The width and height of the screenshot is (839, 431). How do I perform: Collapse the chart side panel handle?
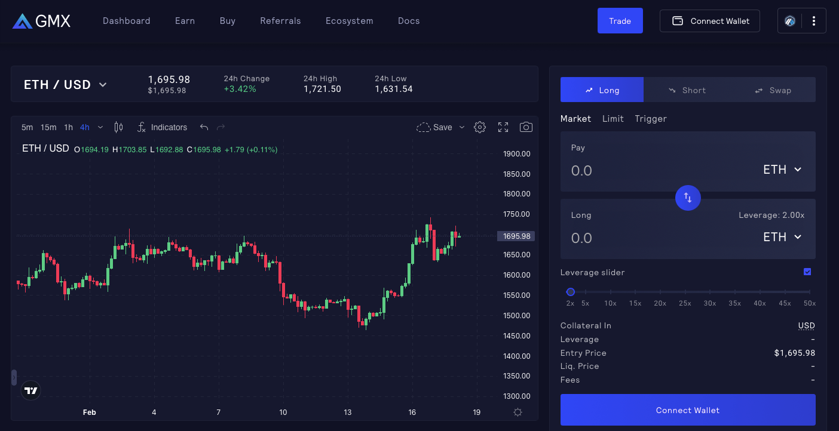pos(14,378)
